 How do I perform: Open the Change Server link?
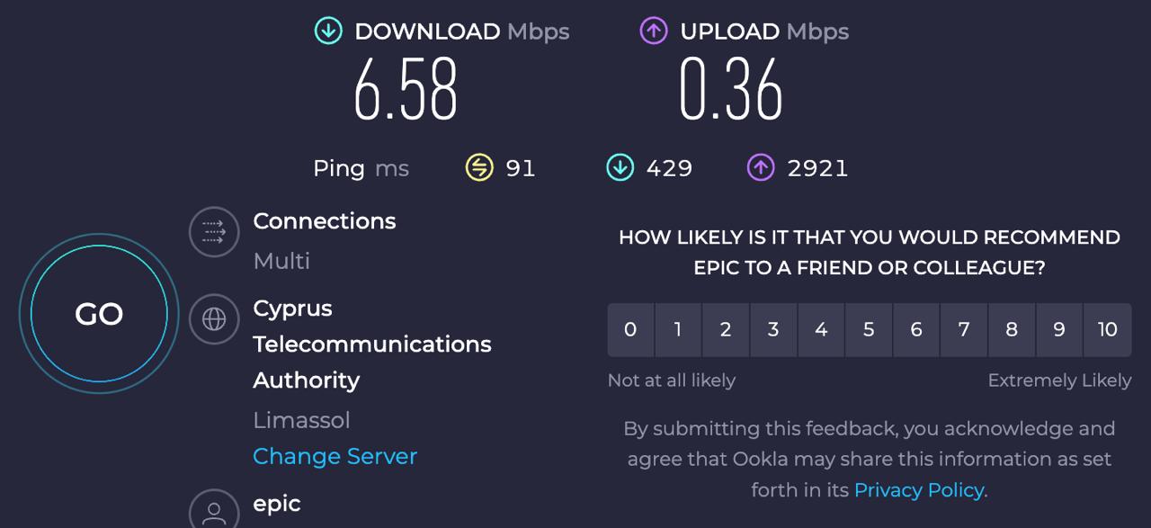[335, 456]
